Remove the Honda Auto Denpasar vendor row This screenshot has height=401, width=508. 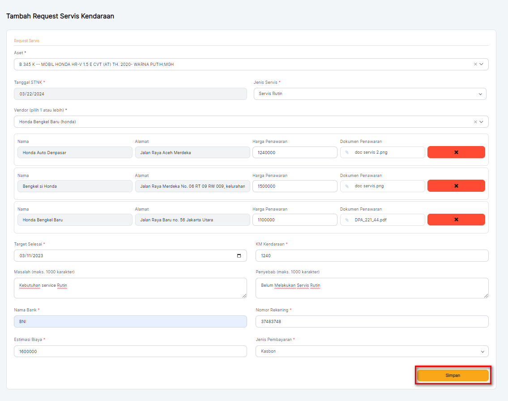456,152
